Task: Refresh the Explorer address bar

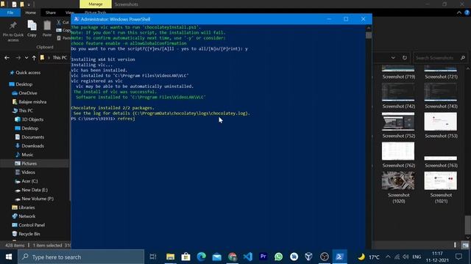Action: click(405, 58)
